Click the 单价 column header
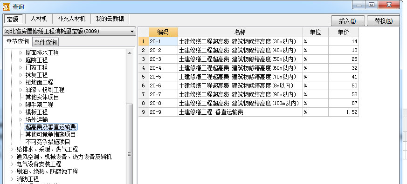Viewport: 407px width, 184px height. [344, 32]
